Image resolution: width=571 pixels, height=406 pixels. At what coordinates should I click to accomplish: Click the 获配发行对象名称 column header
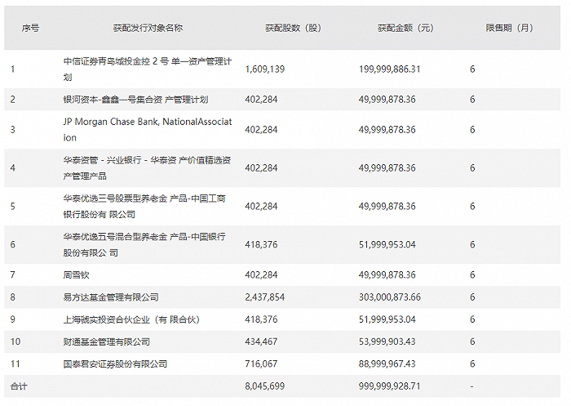tap(148, 28)
